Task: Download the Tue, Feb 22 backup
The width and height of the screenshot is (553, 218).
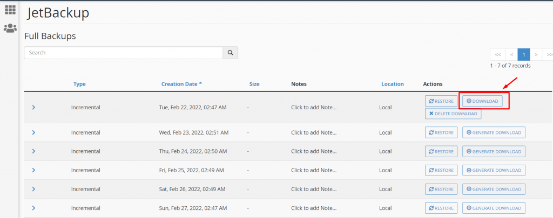Action: 482,101
